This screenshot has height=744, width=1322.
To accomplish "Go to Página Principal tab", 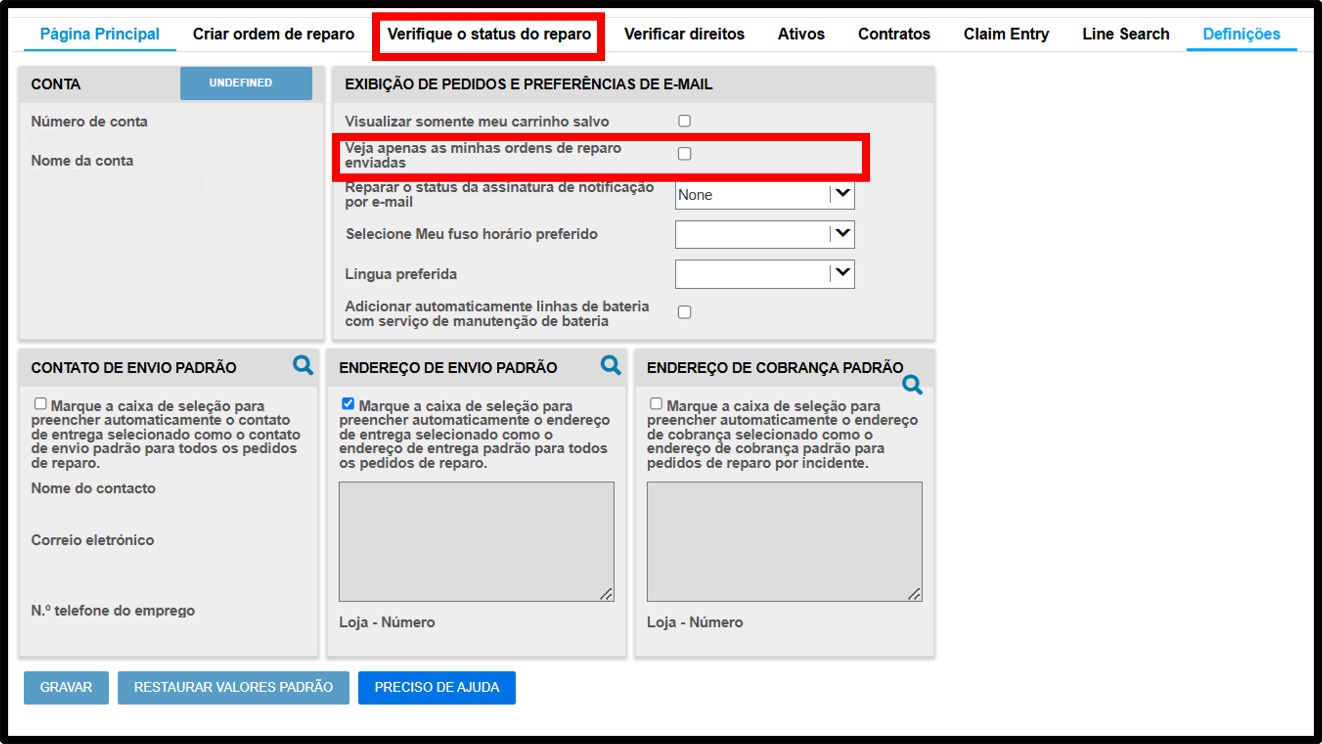I will (x=99, y=34).
